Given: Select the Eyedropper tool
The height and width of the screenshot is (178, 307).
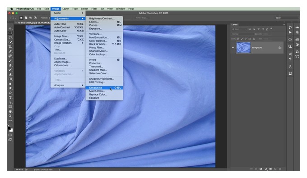Looking at the screenshot, I should point(10,51).
